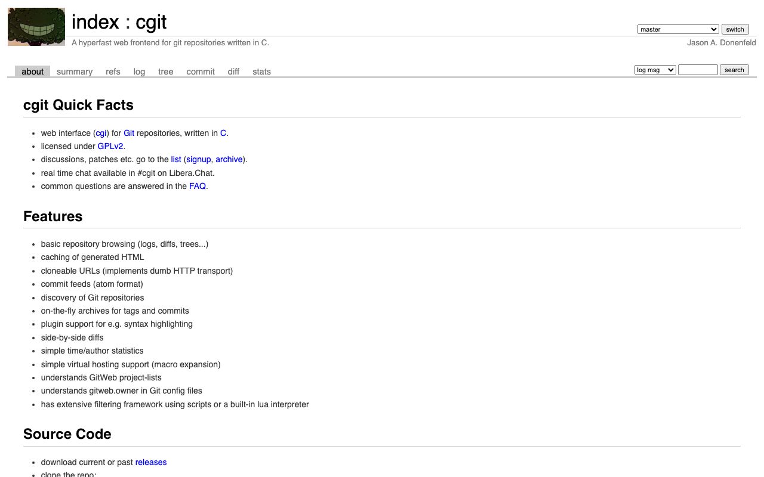764x477 pixels.
Task: Follow the GPLv2 license link
Action: pyautogui.click(x=110, y=146)
